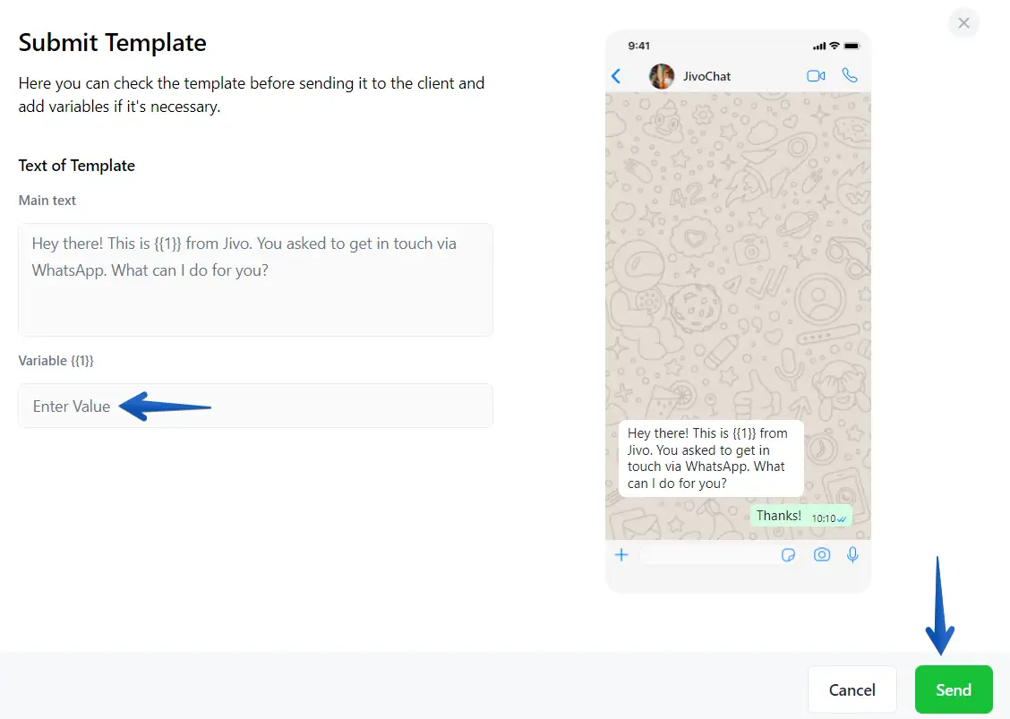Image resolution: width=1010 pixels, height=719 pixels.
Task: Close the Submit Template dialog
Action: click(x=963, y=23)
